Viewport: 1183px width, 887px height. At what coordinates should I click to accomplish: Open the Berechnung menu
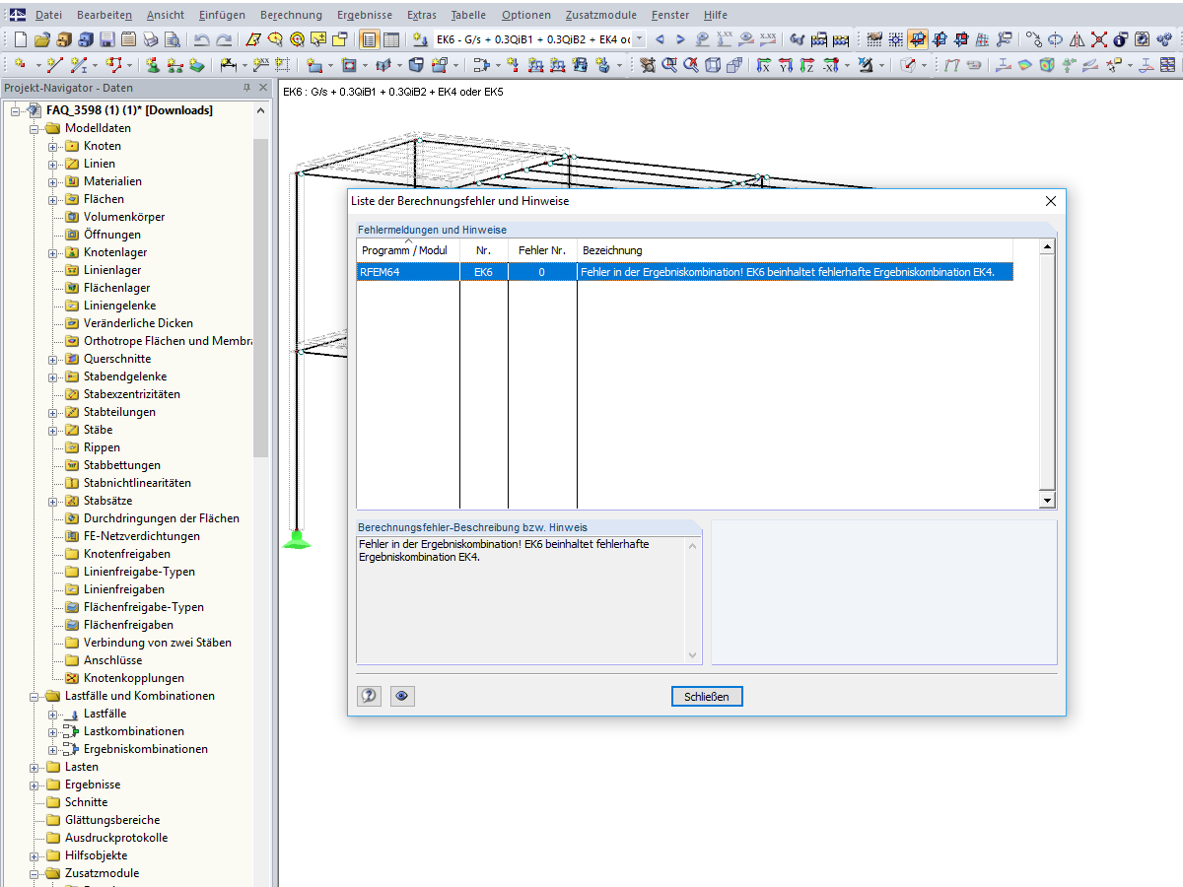pyautogui.click(x=291, y=15)
